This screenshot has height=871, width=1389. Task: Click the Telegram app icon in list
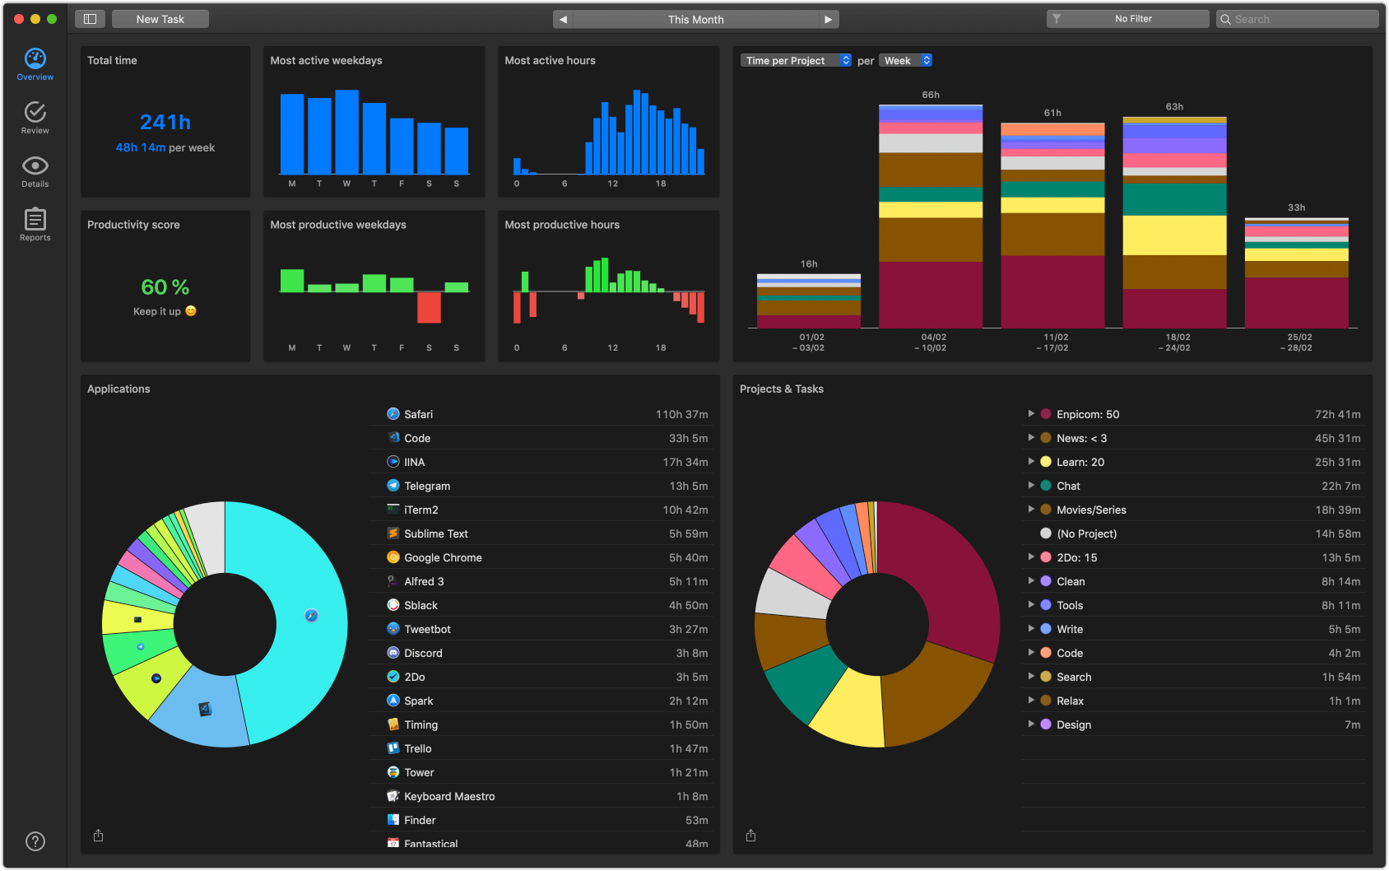click(x=393, y=486)
